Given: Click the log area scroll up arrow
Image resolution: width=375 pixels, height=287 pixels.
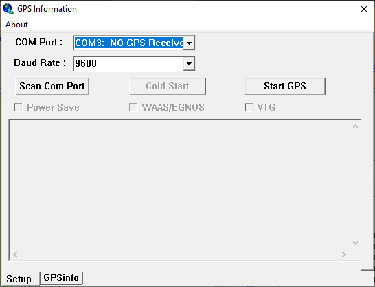Looking at the screenshot, I should 355,126.
